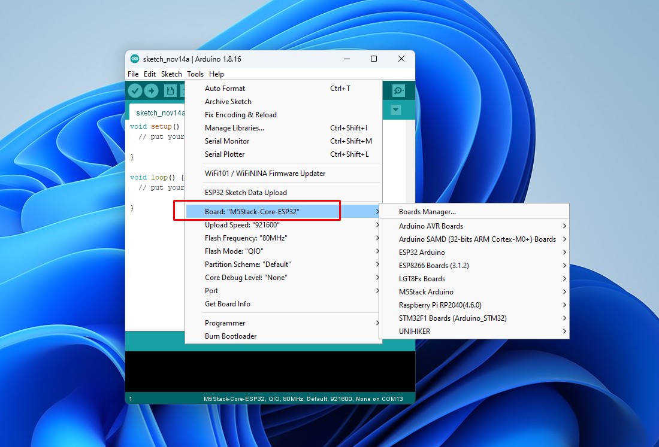659x447 pixels.
Task: Click the Upload arrow toolbar icon
Action: coord(151,90)
